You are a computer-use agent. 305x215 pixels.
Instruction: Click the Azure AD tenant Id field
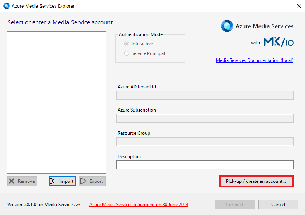(205, 95)
